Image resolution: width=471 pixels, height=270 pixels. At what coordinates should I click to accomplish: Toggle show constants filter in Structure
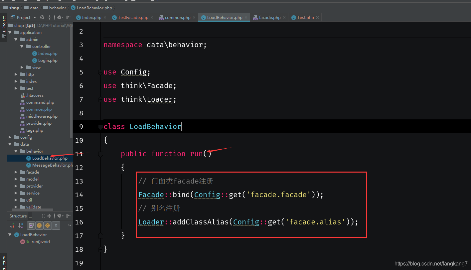47,225
